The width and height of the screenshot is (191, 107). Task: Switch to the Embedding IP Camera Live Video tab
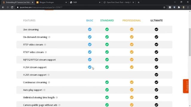[x=18, y=2]
